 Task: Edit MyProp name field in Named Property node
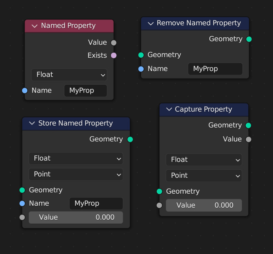coord(86,91)
